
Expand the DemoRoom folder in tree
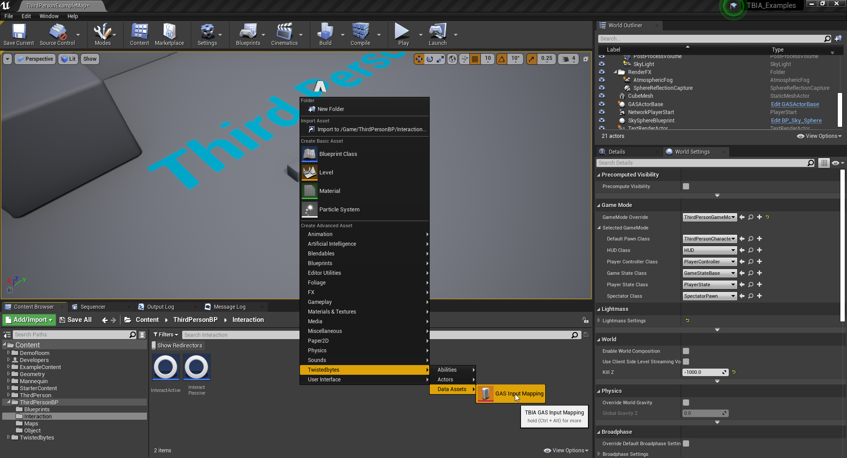8,353
